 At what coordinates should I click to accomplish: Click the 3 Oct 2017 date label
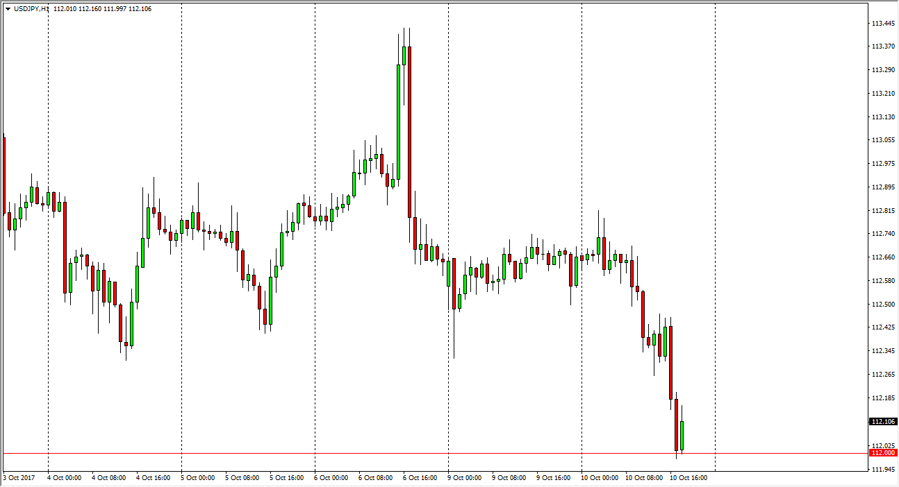pyautogui.click(x=19, y=478)
